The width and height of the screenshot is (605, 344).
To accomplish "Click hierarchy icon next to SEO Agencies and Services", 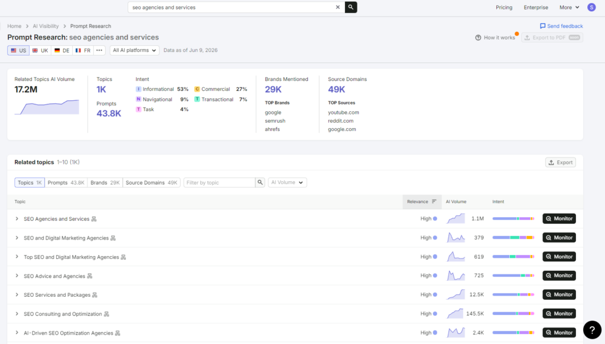I will point(94,219).
